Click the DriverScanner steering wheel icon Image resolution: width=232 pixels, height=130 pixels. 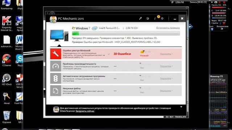56,110
